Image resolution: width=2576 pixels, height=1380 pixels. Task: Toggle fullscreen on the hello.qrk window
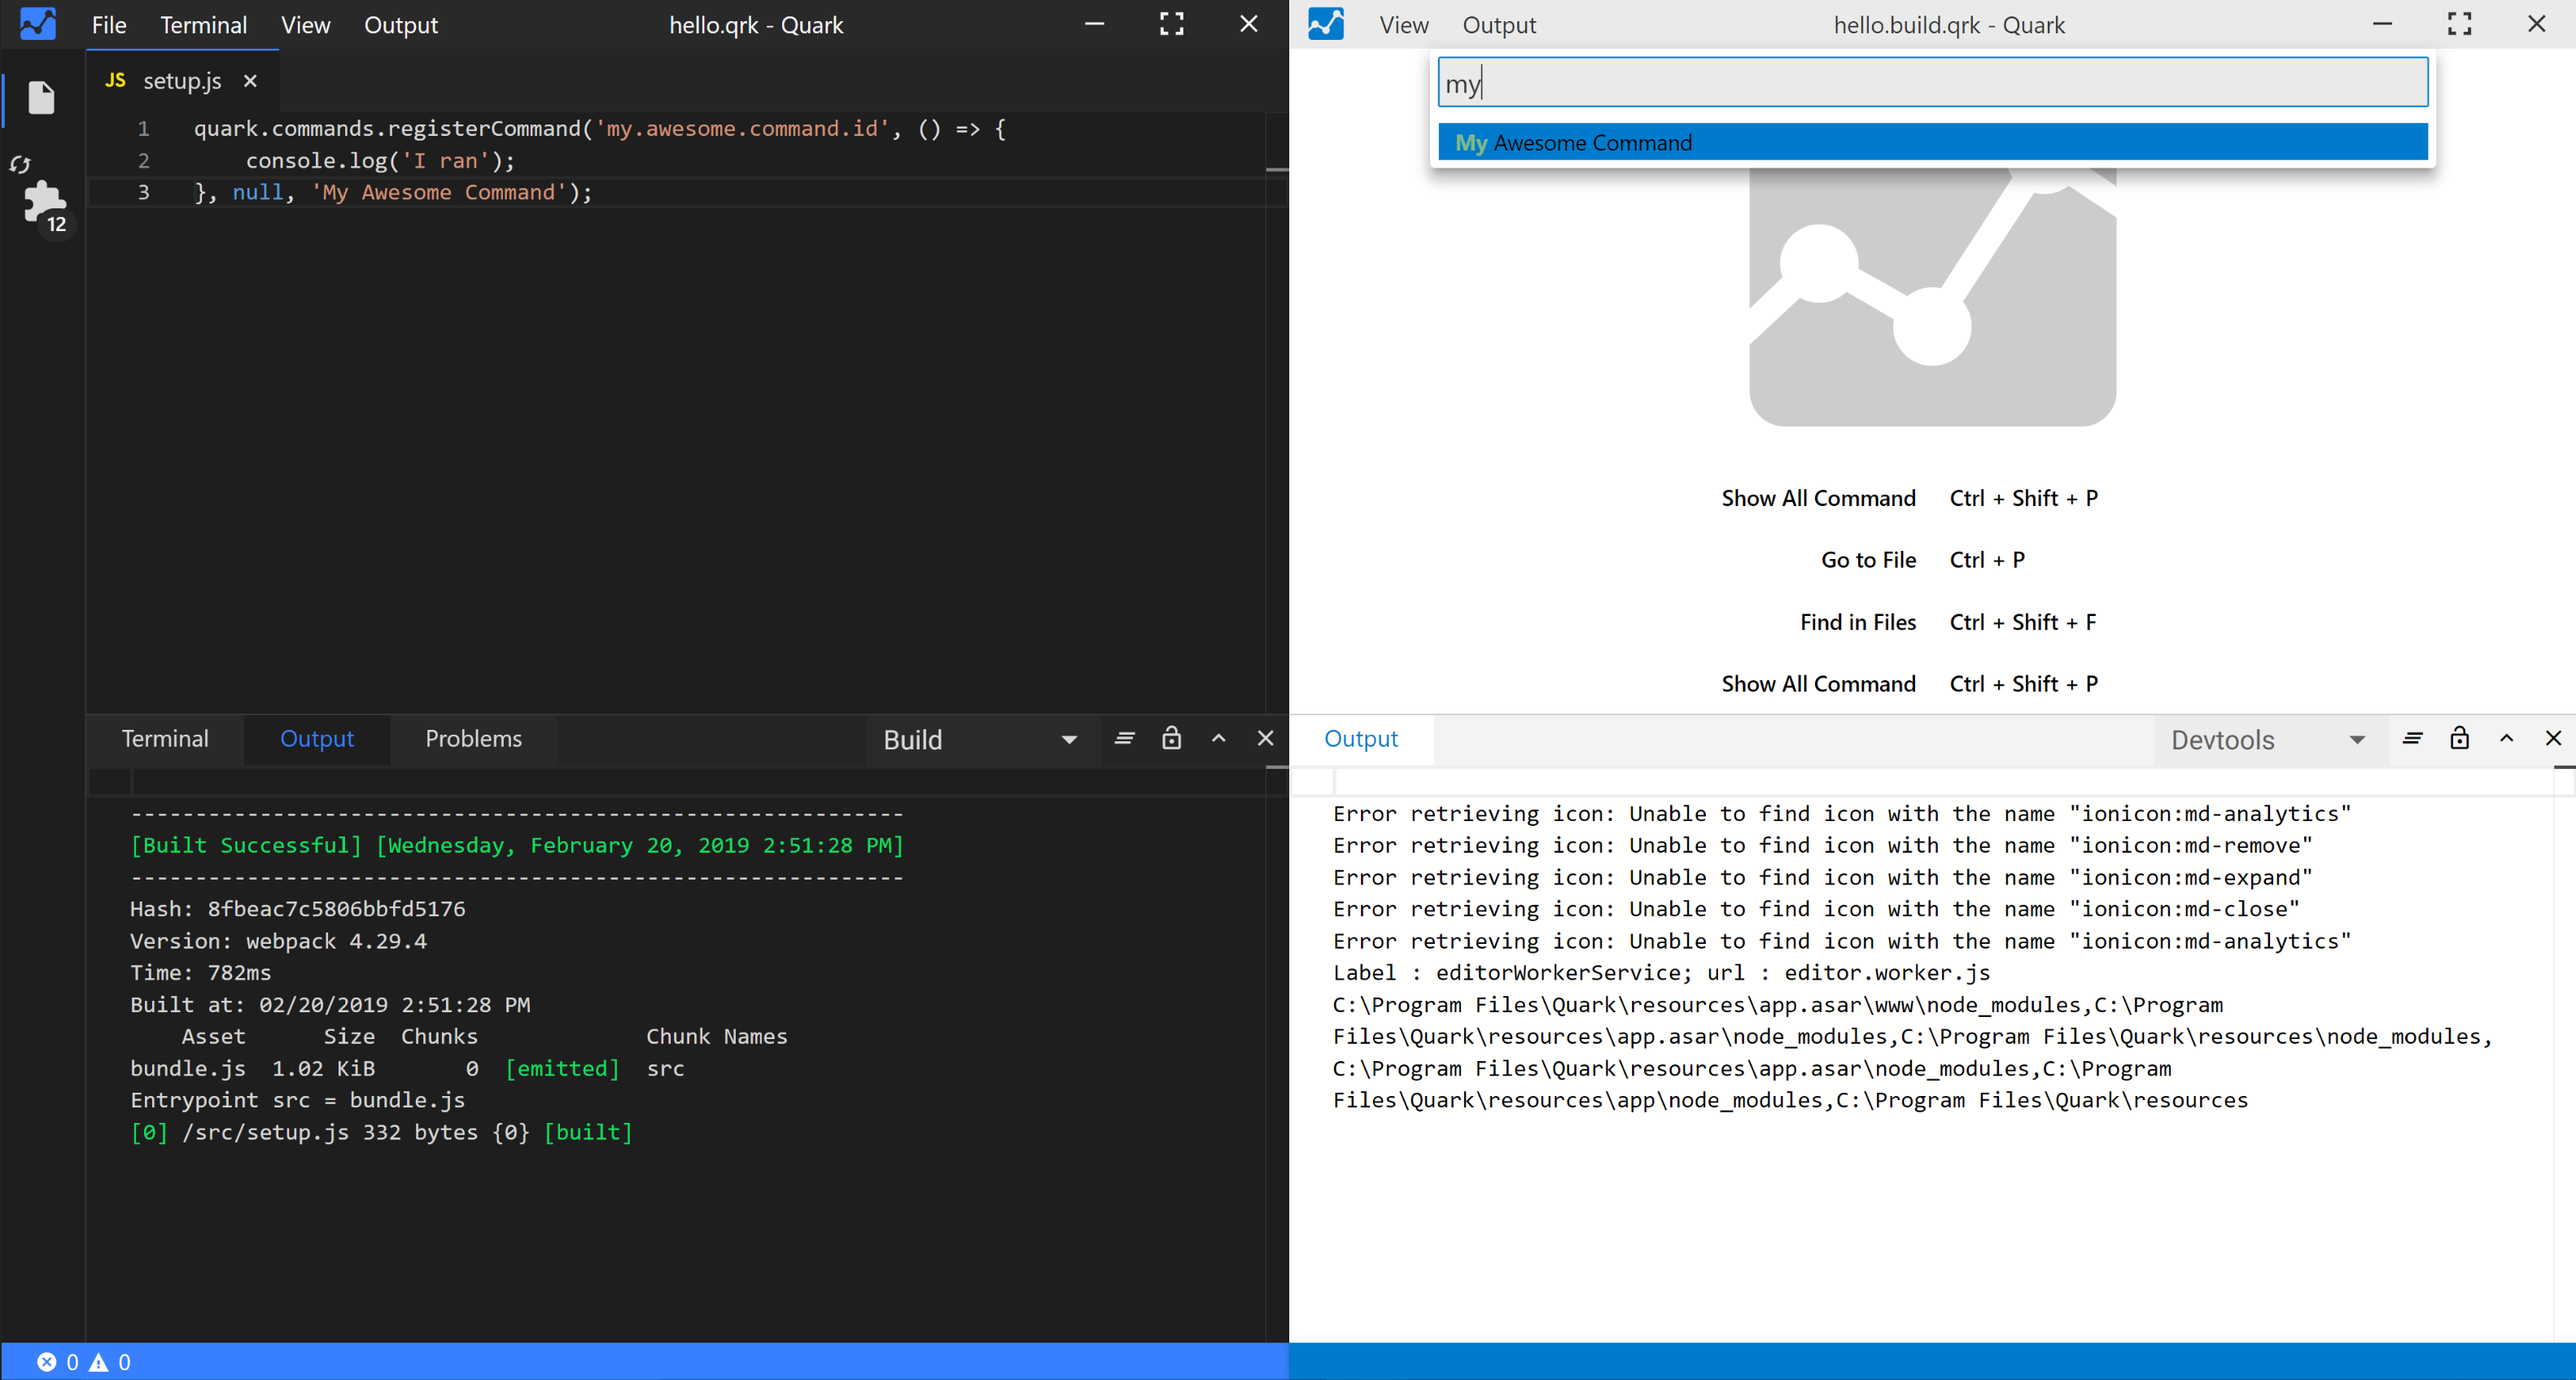(1171, 24)
